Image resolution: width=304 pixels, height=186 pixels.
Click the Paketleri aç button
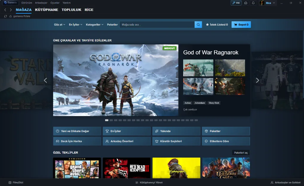tap(241, 153)
